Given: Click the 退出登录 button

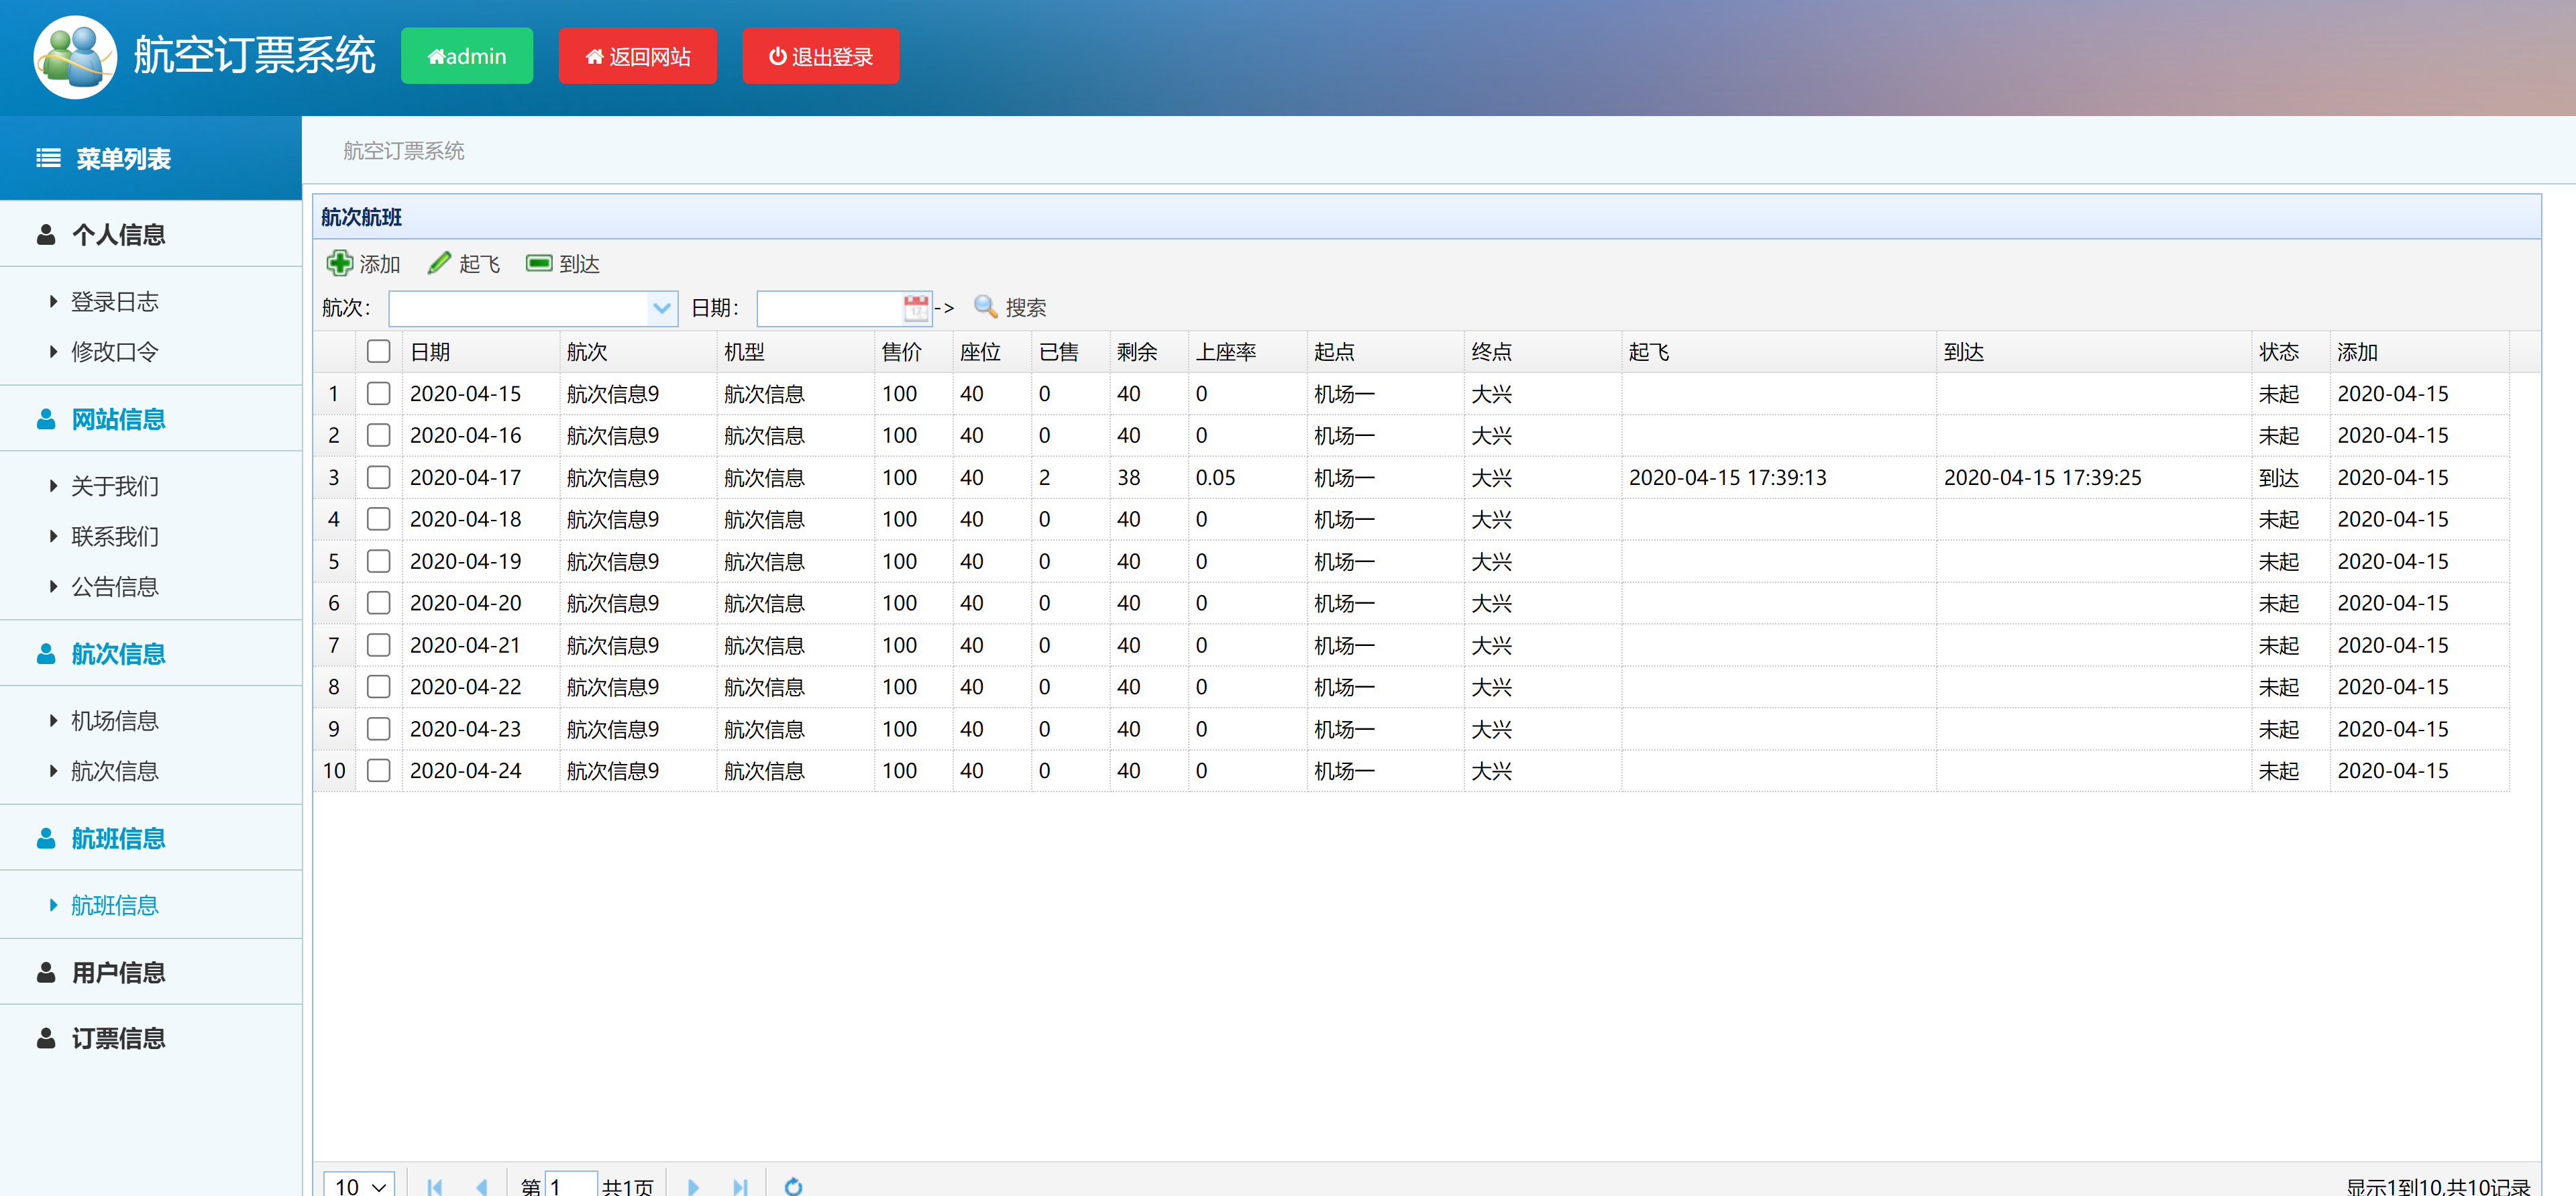Looking at the screenshot, I should tap(820, 56).
